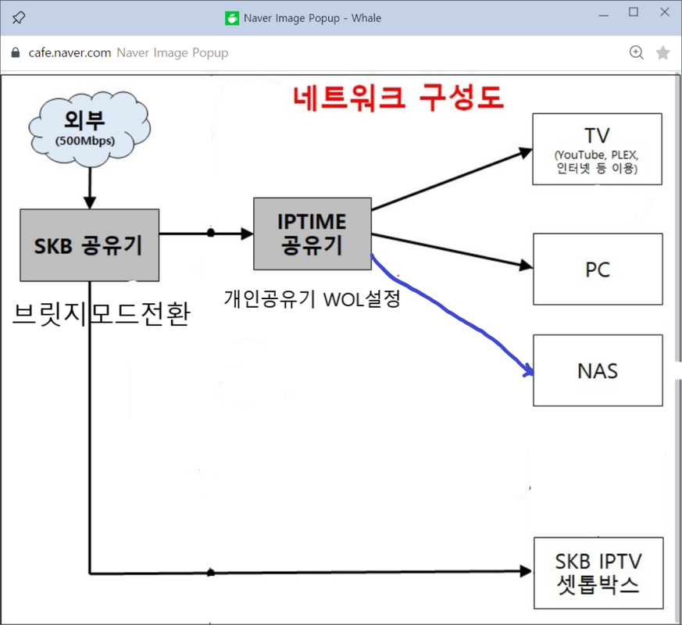Click the Naver Image Popup page title in address bar
This screenshot has width=682, height=625.
(172, 52)
